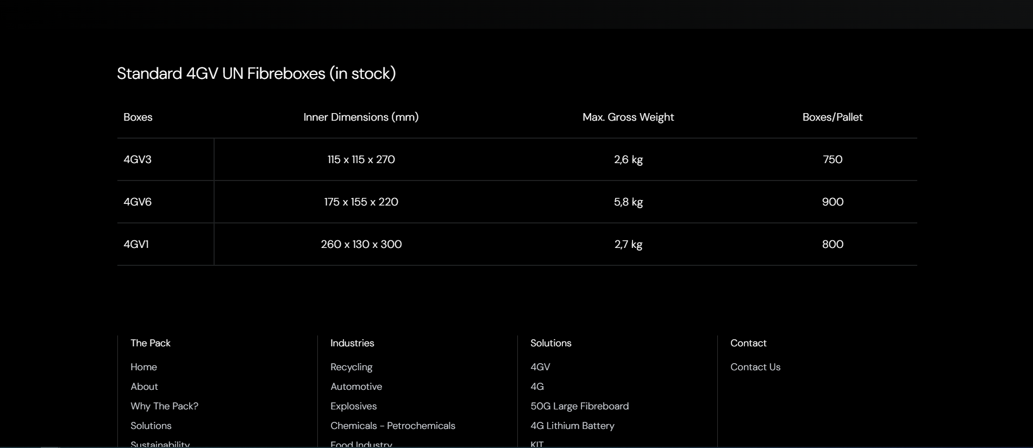Go to the 4G Lithium Battery link
1033x448 pixels.
click(x=572, y=426)
